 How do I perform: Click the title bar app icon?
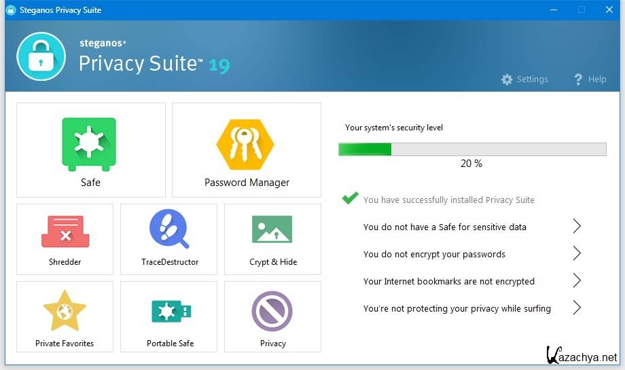11,10
